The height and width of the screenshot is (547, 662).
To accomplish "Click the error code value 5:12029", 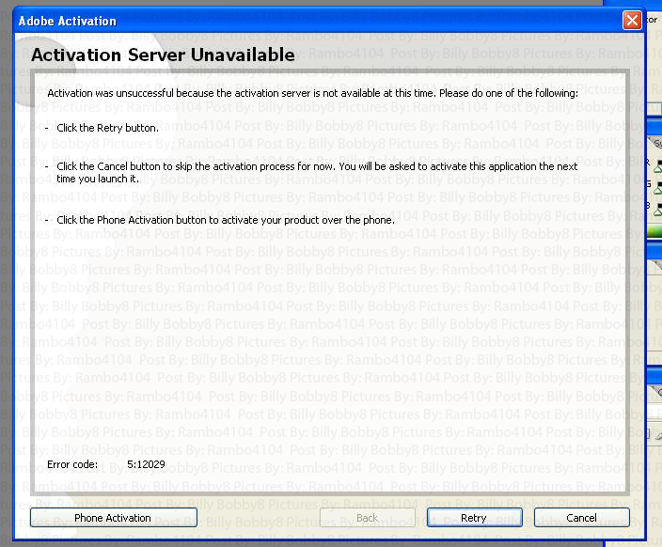I will 146,464.
